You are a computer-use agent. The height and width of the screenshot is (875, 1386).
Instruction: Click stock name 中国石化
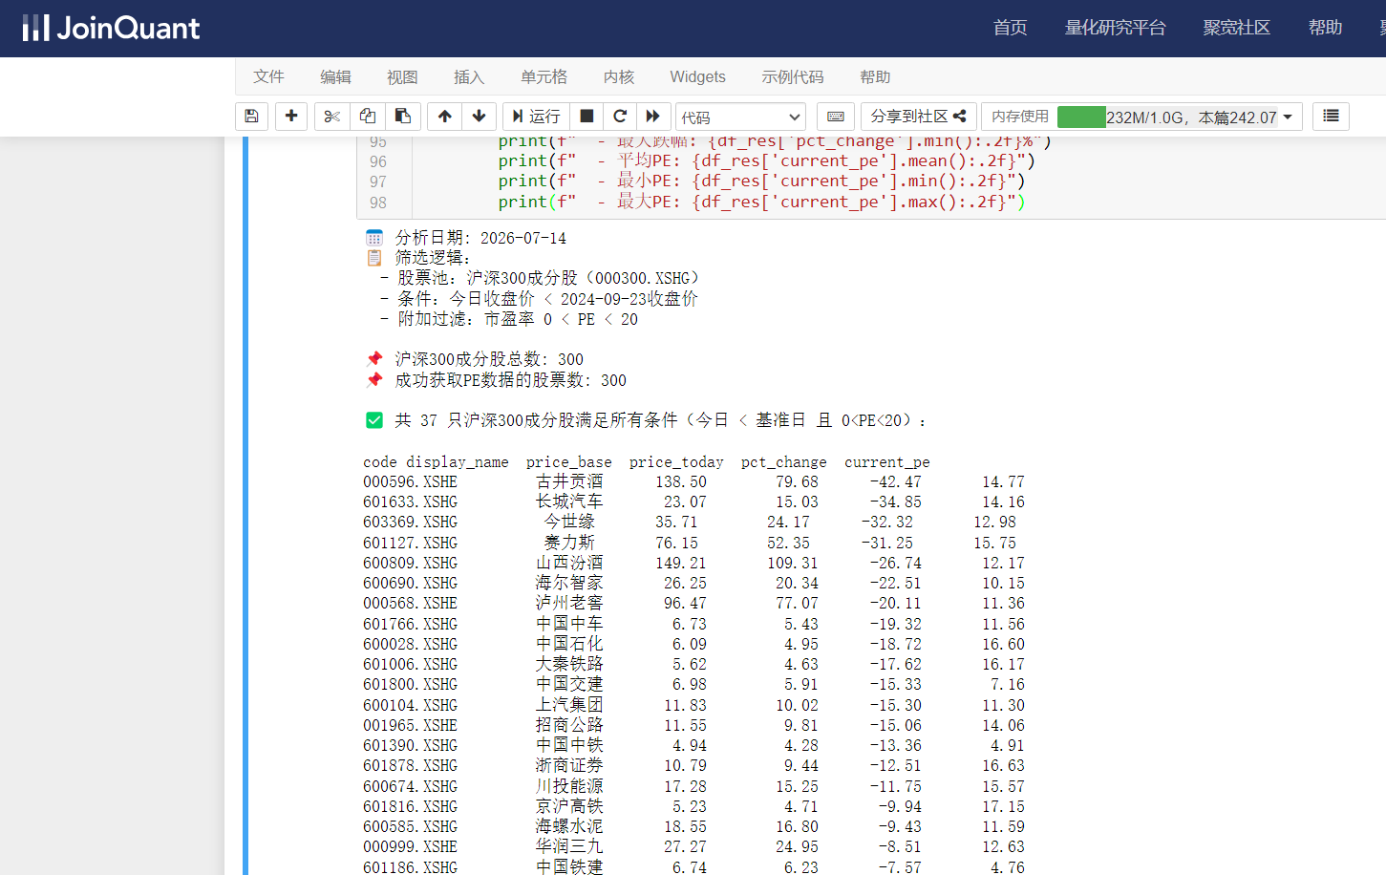pyautogui.click(x=569, y=644)
